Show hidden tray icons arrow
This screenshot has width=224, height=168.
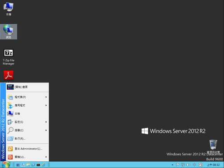tap(172, 165)
